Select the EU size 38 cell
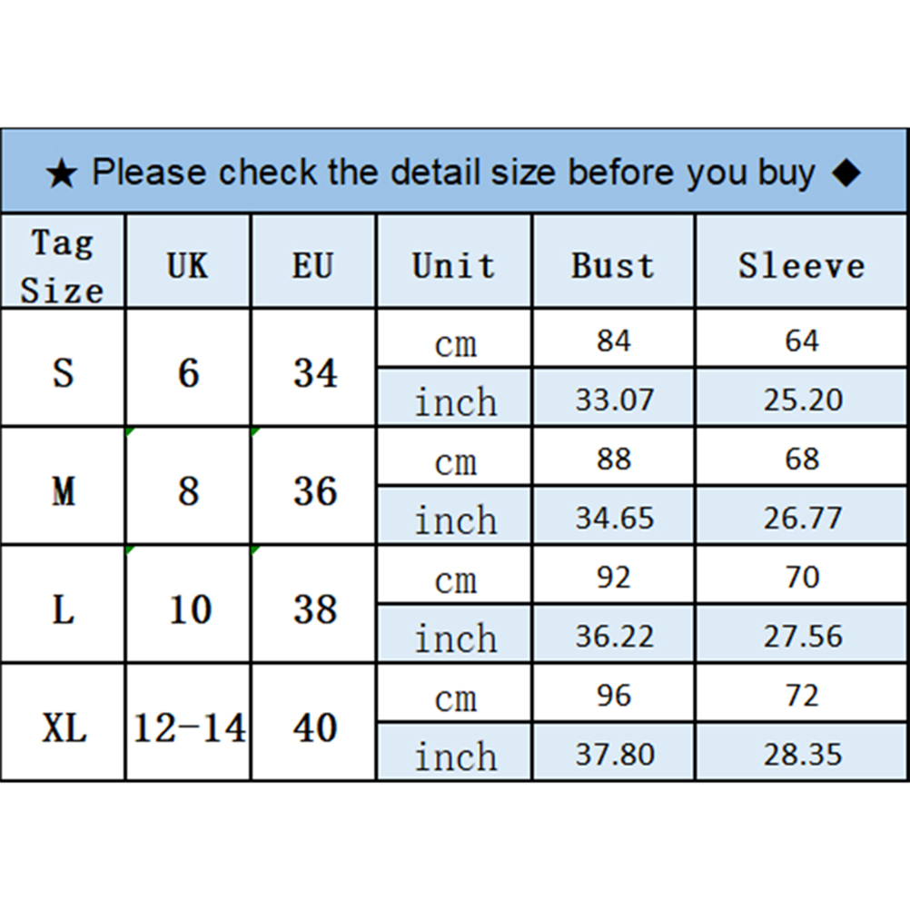The image size is (910, 910). (314, 609)
